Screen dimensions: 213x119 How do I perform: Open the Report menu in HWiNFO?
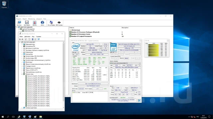point(25,19)
